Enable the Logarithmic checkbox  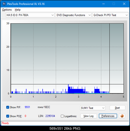tap(62, 116)
